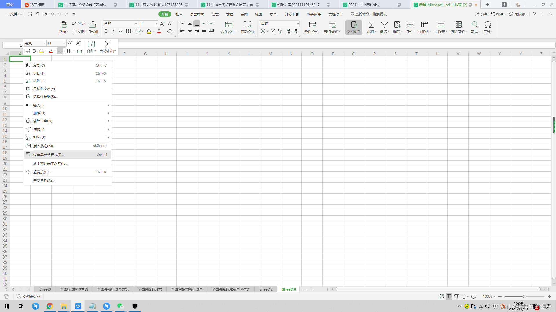Open Google Chrome from the taskbar
556x312 pixels.
point(50,306)
